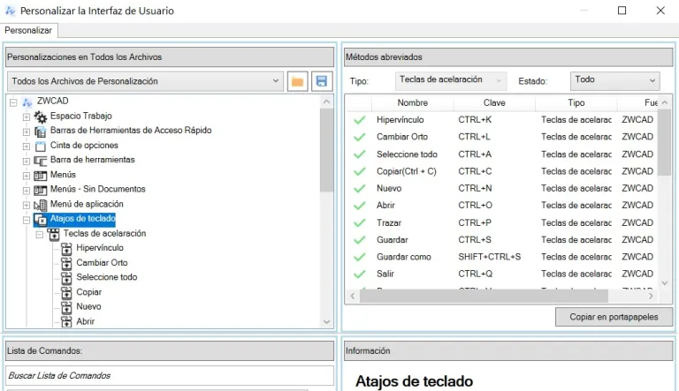Click the Barra de herramientas icon
This screenshot has height=391, width=679.
[41, 161]
